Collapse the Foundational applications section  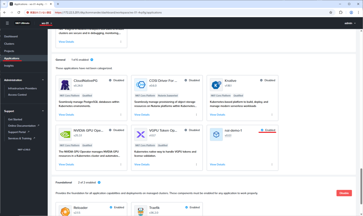click(99, 182)
